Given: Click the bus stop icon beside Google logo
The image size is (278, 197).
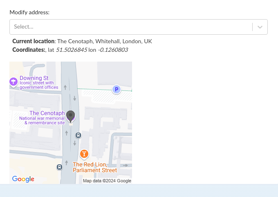Looking at the screenshot, I should point(59,167).
